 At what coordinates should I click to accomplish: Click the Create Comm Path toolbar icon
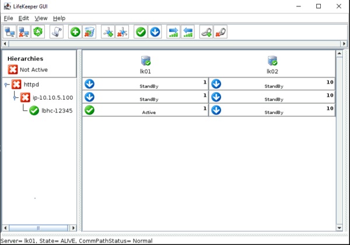[108, 32]
